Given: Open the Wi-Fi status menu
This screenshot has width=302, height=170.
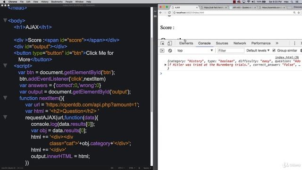Looking at the screenshot, I should click(249, 2).
